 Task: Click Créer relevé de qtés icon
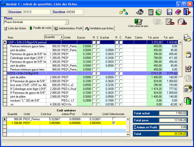pos(139,22)
